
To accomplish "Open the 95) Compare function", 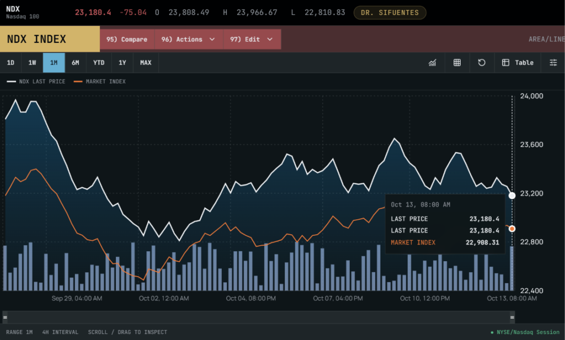I will point(127,39).
